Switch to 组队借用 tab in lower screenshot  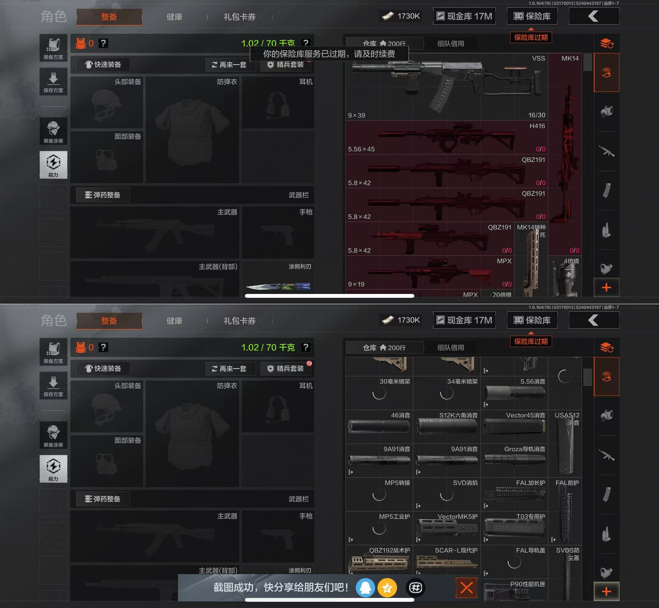[450, 348]
